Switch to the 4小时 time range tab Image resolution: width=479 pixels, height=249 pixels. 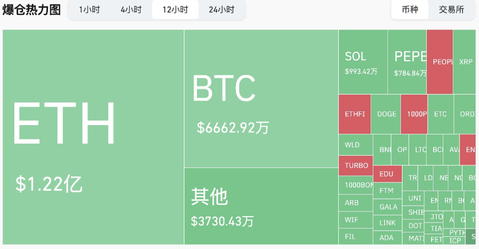click(x=131, y=10)
